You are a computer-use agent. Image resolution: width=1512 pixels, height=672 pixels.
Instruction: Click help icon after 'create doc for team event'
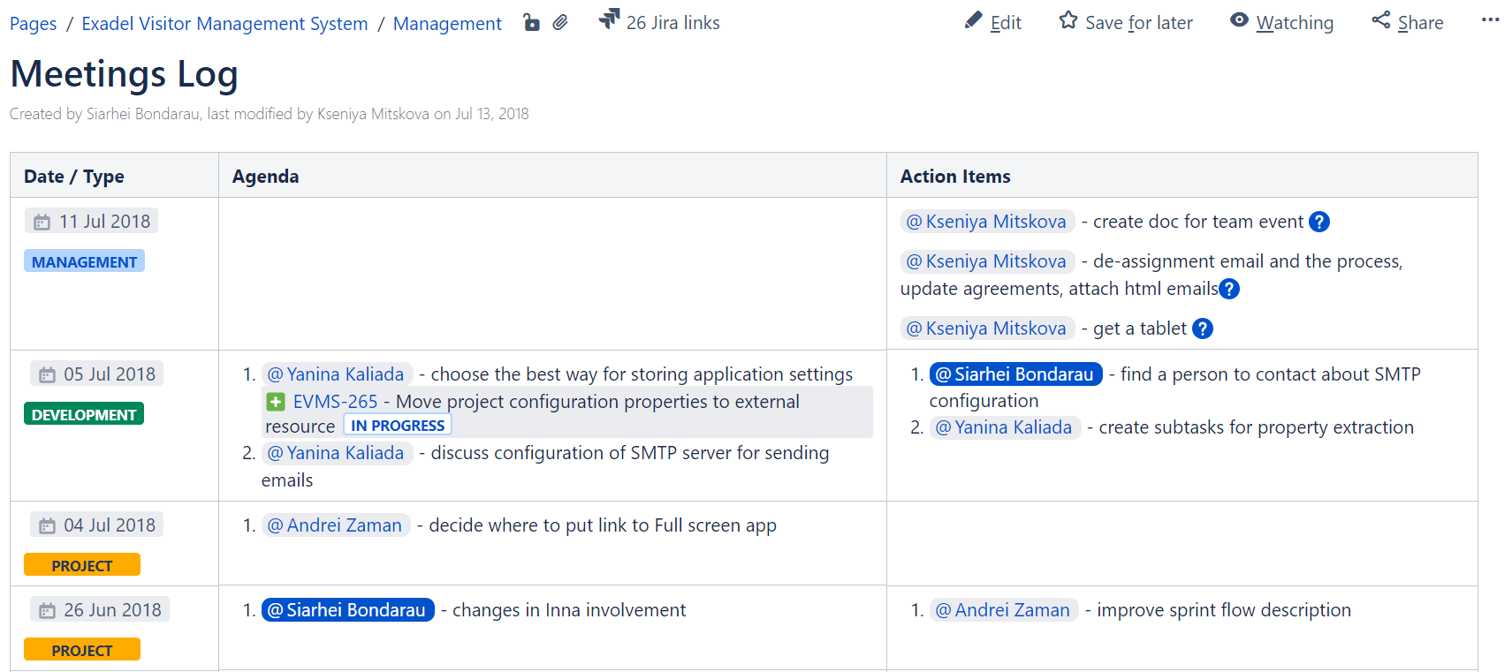1318,222
